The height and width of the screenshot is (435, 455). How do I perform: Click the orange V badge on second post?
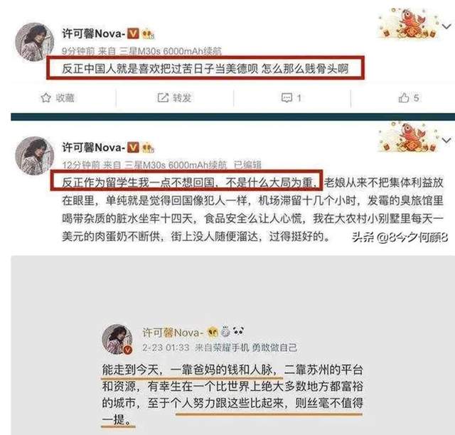click(133, 147)
